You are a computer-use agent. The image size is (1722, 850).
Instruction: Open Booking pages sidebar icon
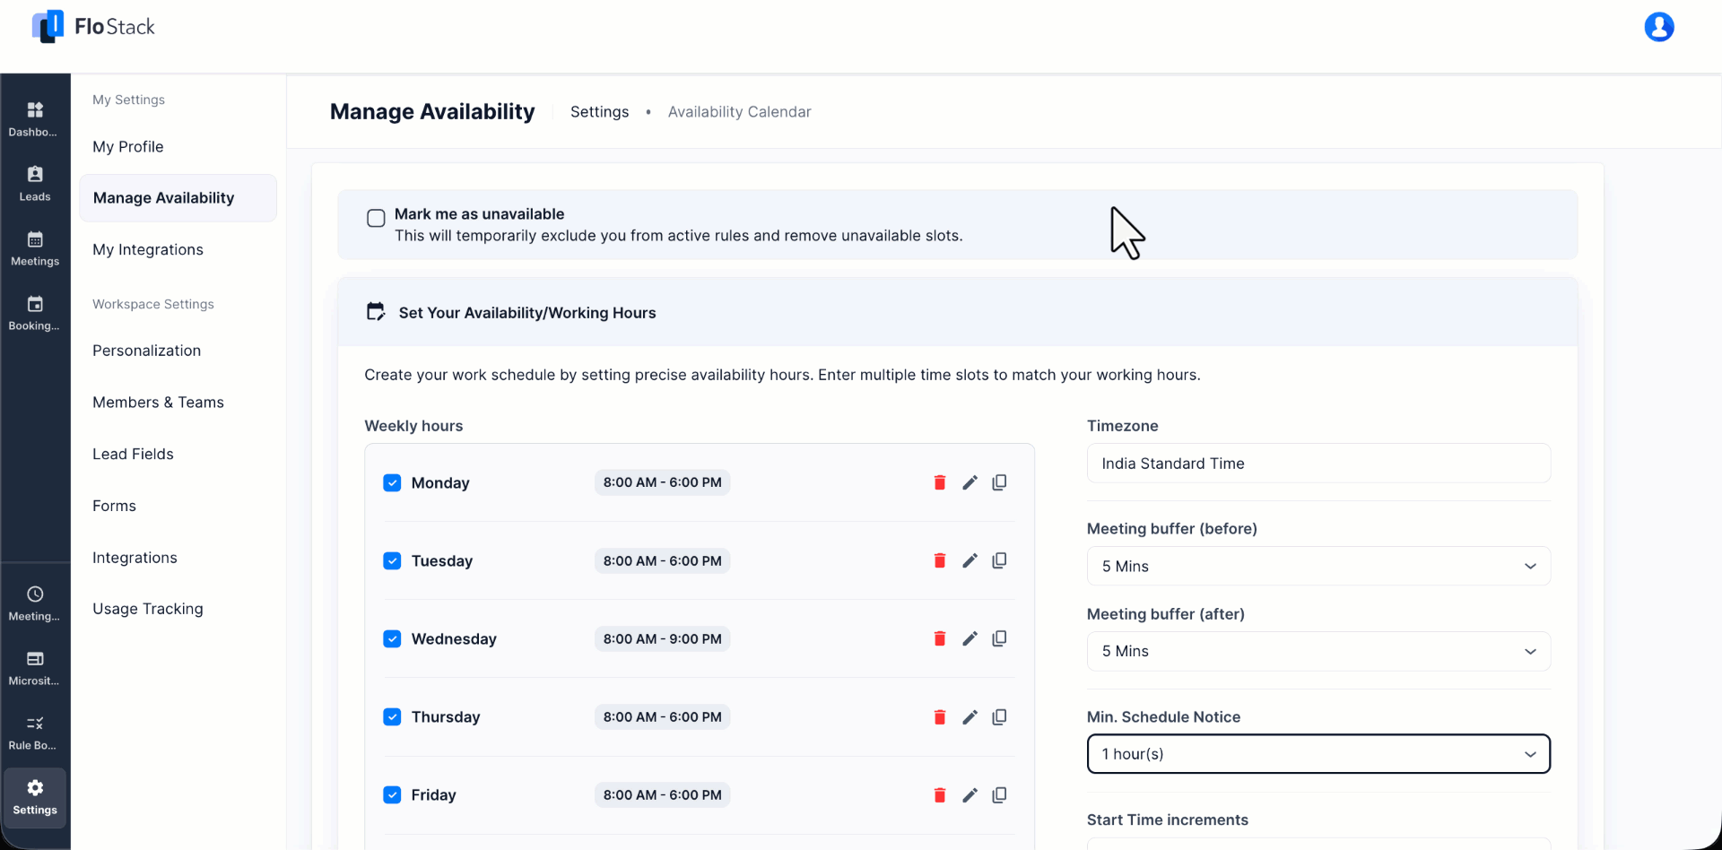[x=35, y=313]
